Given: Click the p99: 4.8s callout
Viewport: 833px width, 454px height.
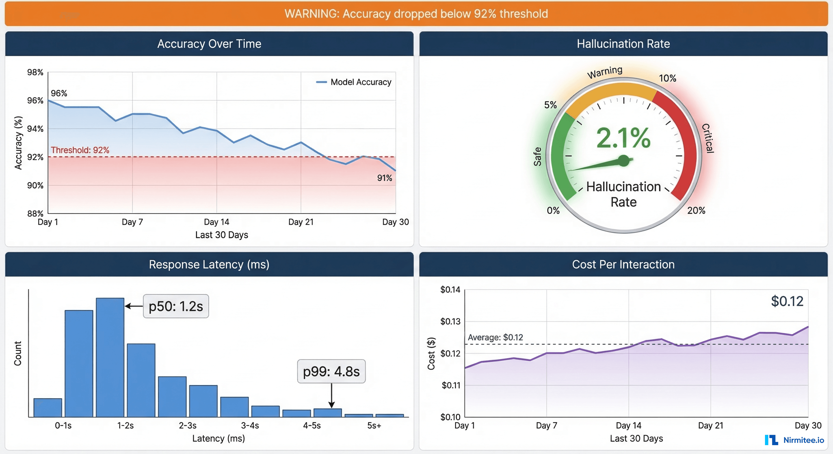Looking at the screenshot, I should pyautogui.click(x=331, y=371).
